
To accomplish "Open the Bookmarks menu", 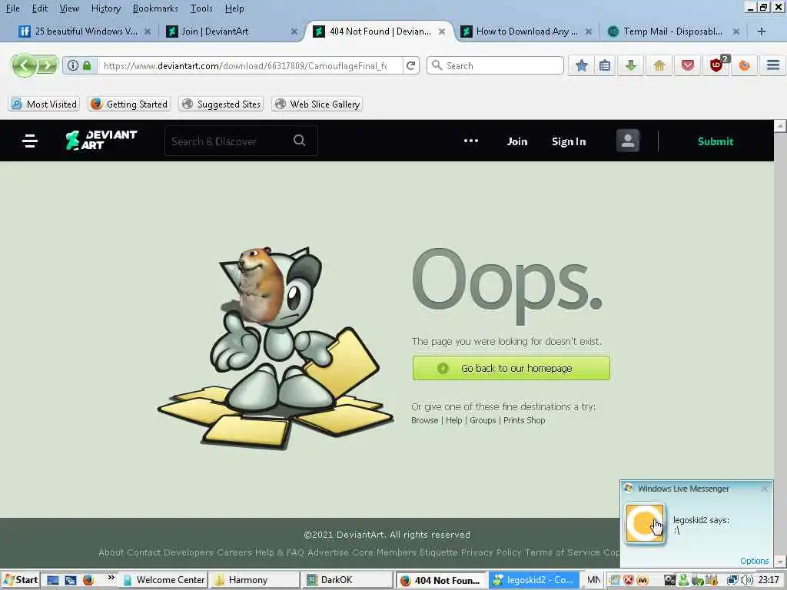I will 155,8.
